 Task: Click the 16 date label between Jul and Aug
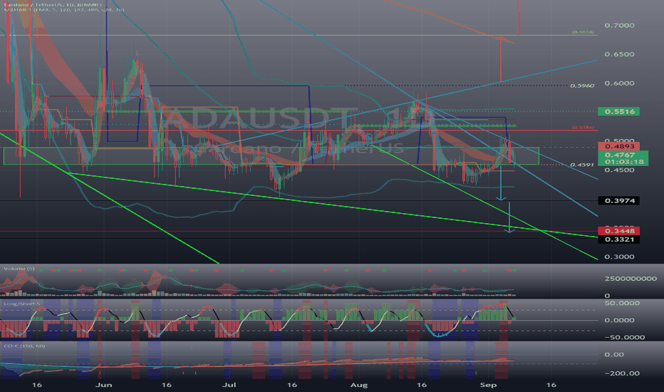point(292,385)
